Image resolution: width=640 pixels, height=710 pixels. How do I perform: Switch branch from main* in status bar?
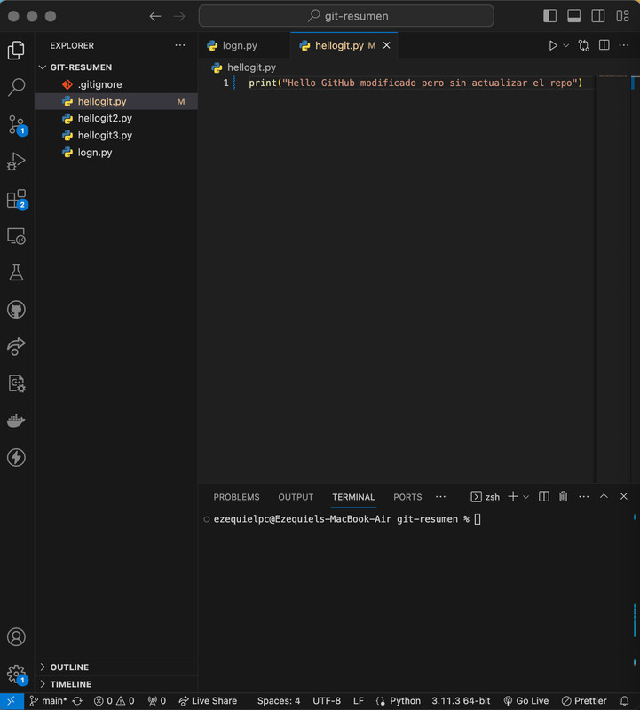pos(48,701)
